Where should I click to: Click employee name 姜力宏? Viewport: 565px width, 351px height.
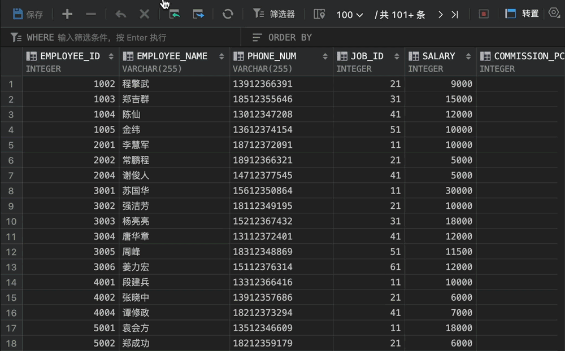click(136, 267)
